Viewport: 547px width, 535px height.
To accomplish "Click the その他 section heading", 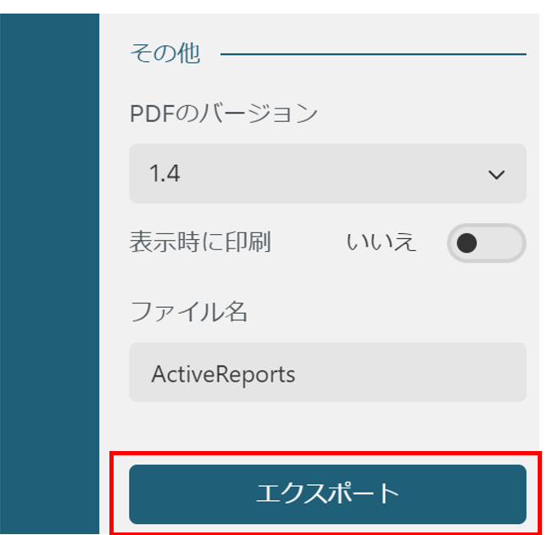I will tap(165, 53).
